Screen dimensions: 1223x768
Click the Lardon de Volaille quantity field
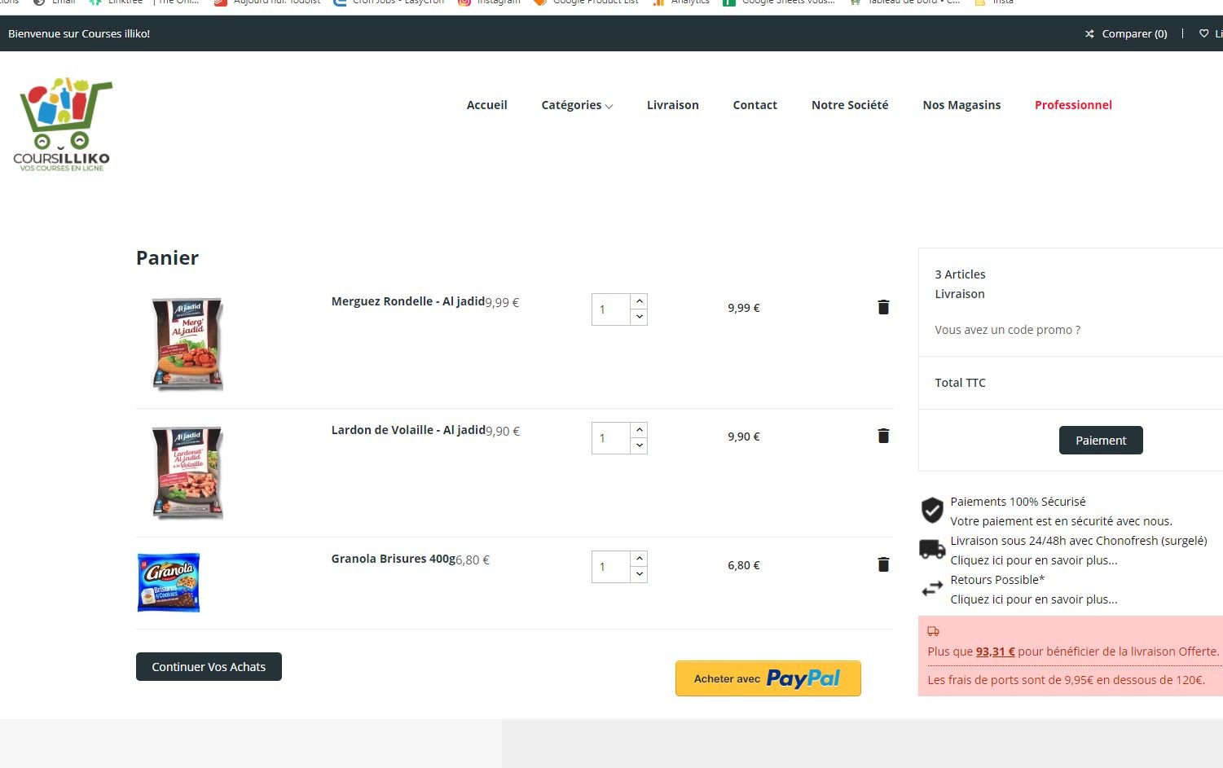611,438
